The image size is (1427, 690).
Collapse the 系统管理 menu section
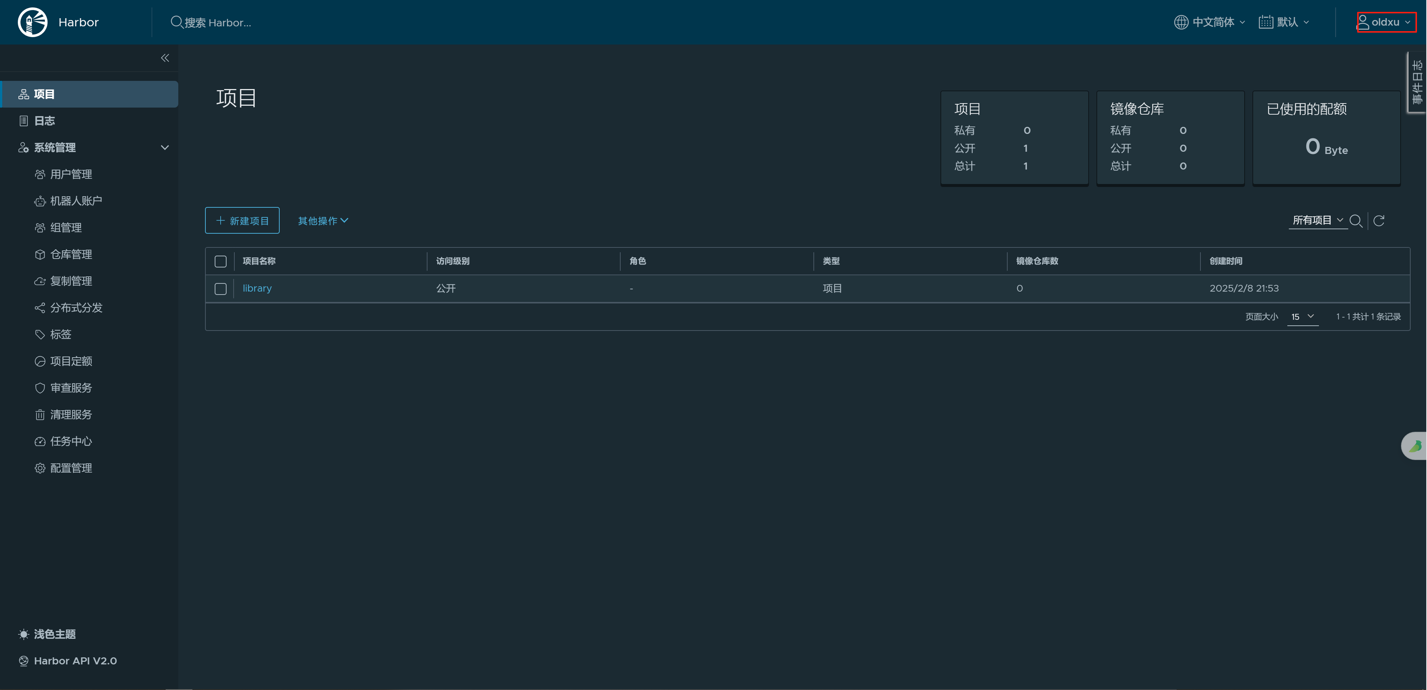[x=165, y=147]
